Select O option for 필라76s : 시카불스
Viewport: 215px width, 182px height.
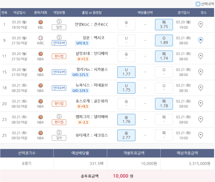tap(164, 72)
